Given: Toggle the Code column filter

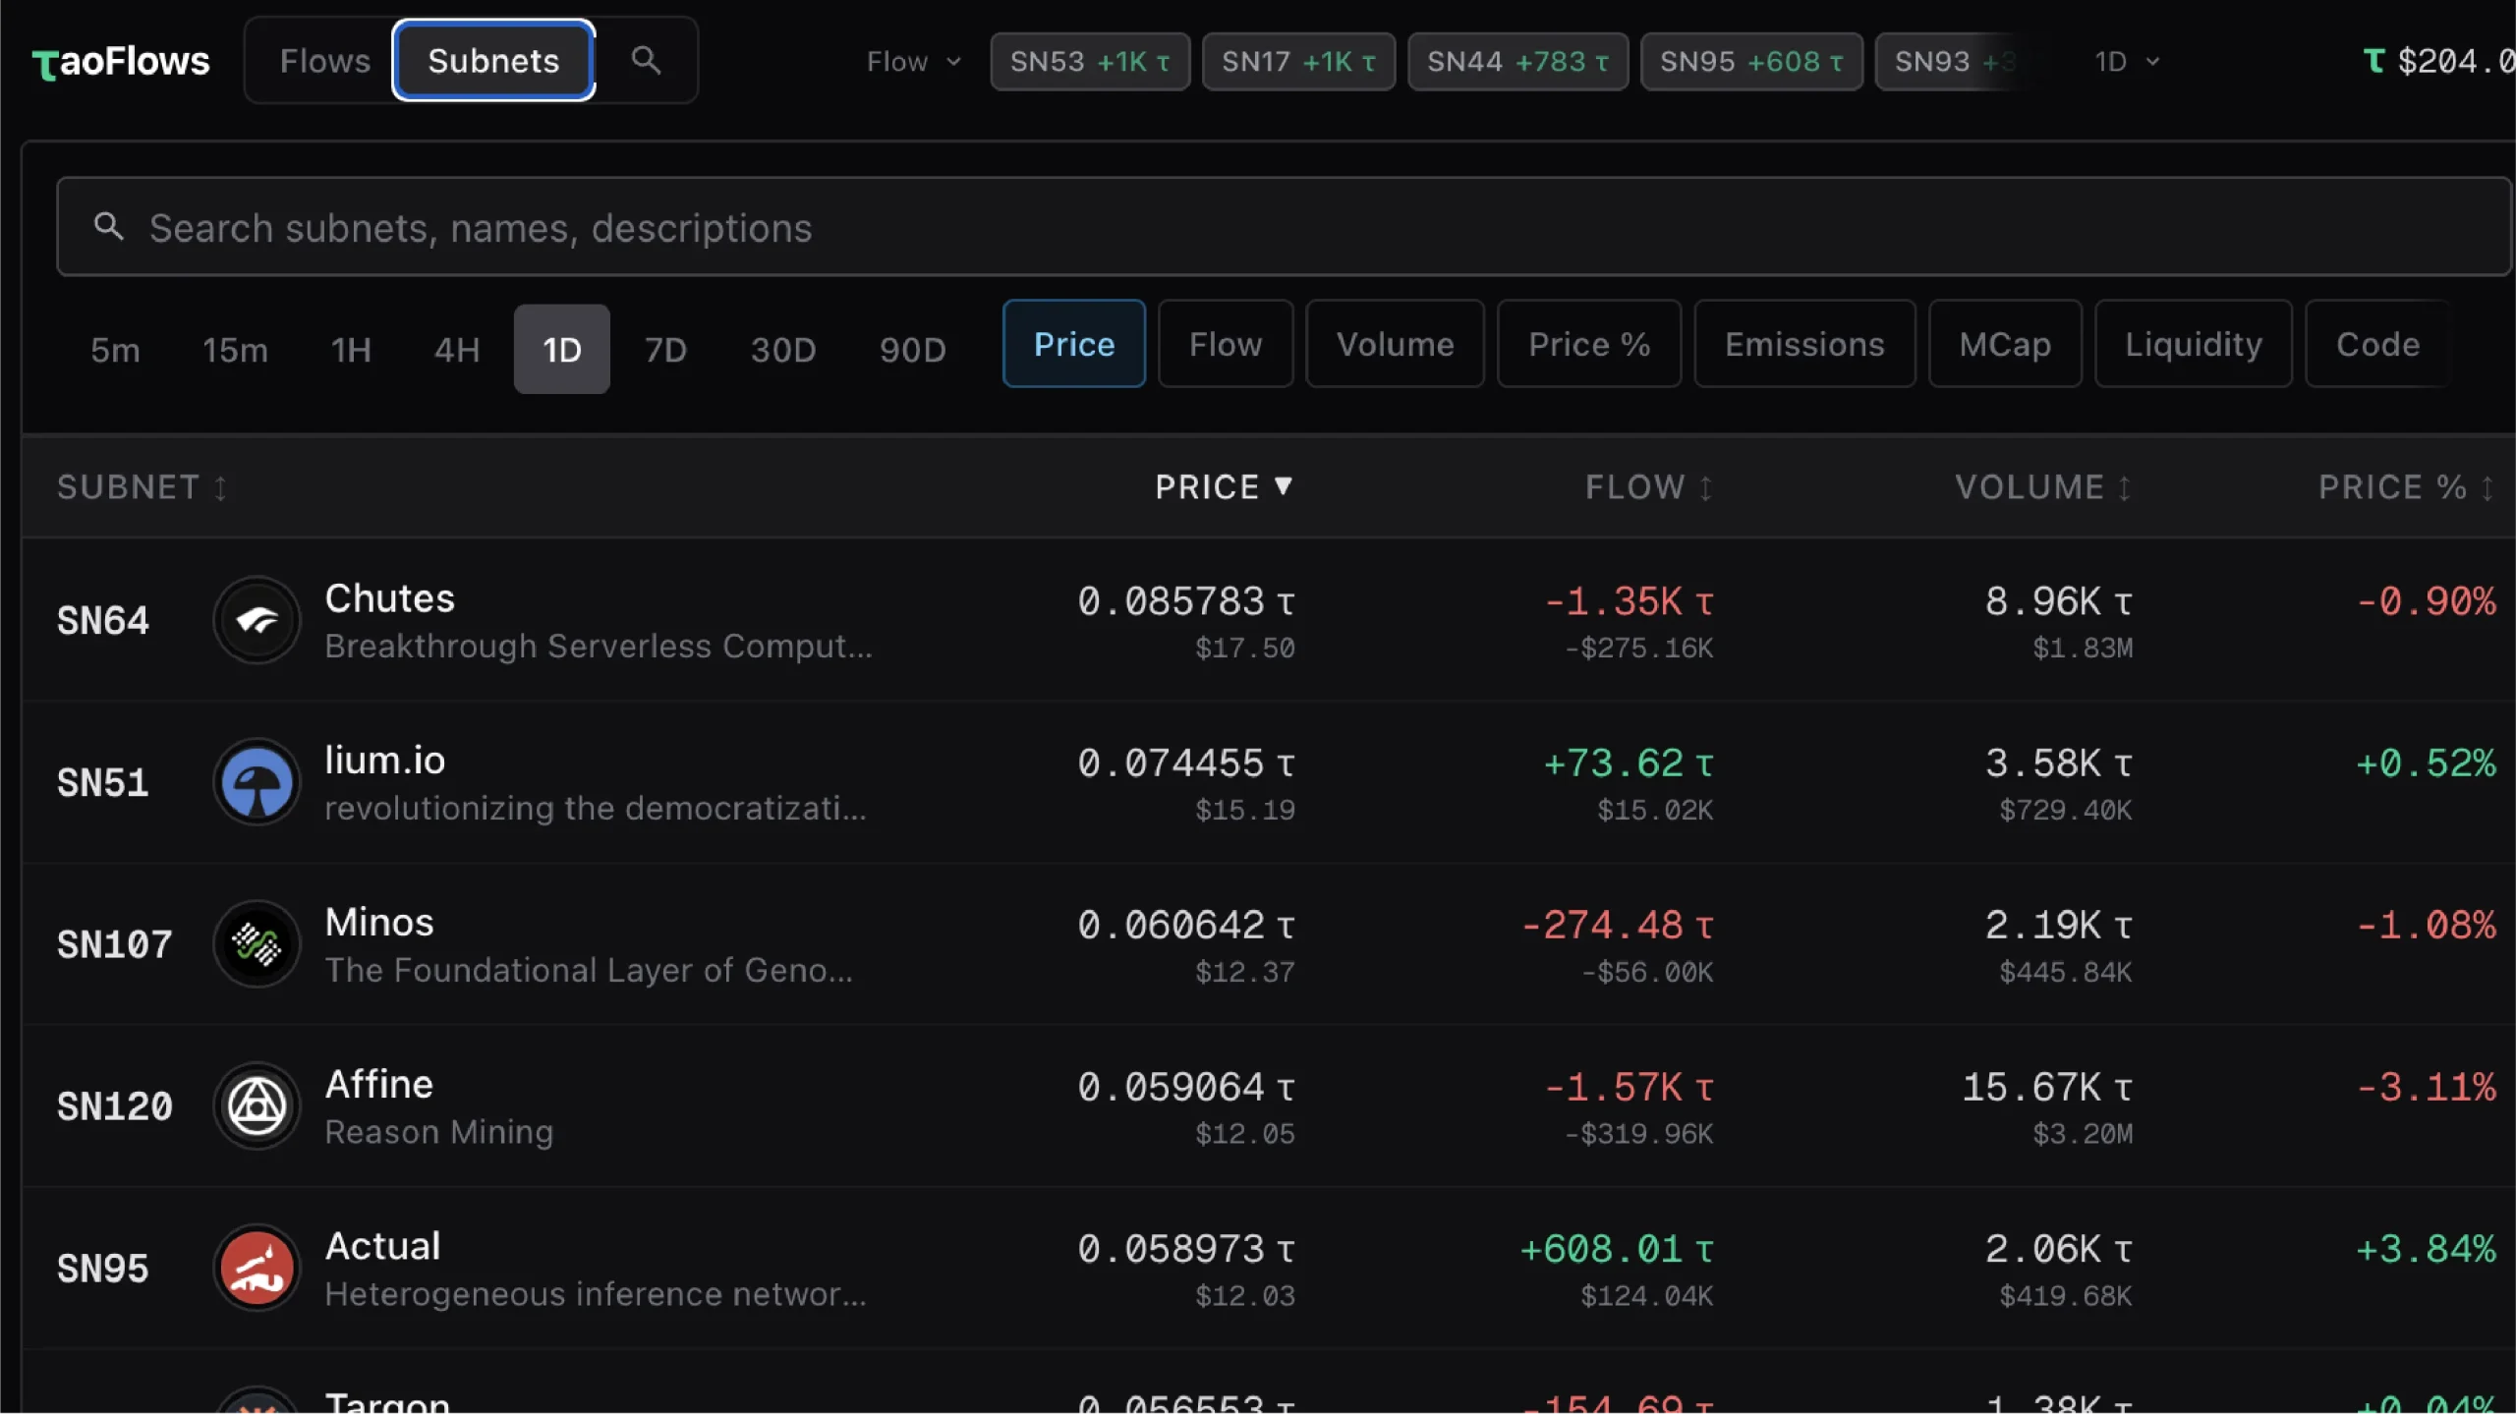Looking at the screenshot, I should coord(2377,344).
